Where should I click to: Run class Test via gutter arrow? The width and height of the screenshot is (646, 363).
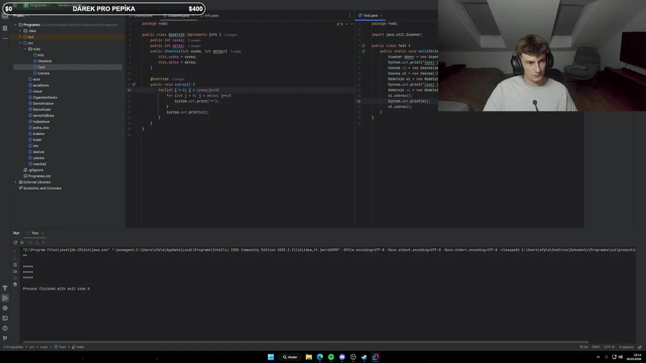[363, 46]
